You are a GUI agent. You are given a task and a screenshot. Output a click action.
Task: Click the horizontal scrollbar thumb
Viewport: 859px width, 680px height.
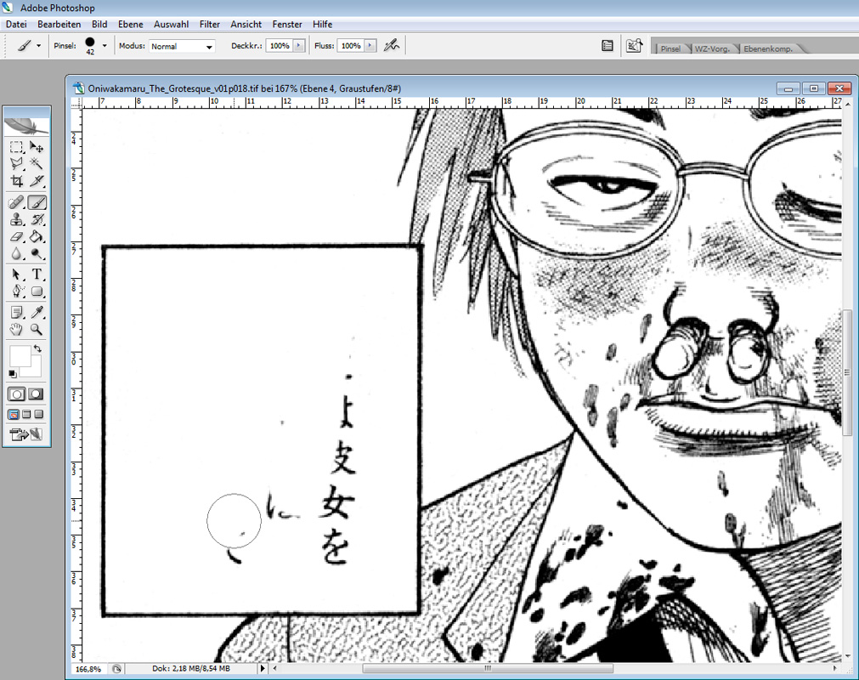(488, 668)
